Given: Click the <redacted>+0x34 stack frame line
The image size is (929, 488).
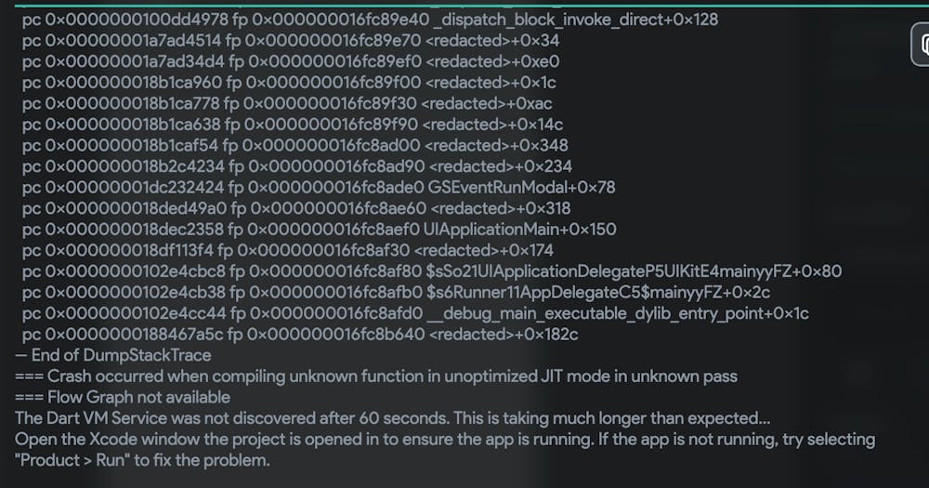Looking at the screenshot, I should click(x=290, y=40).
